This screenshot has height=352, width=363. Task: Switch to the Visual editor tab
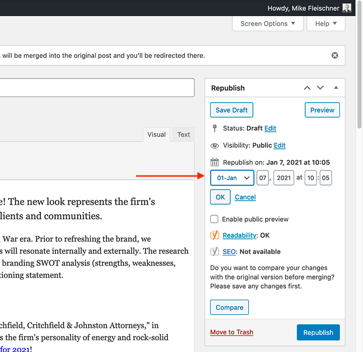click(x=156, y=135)
